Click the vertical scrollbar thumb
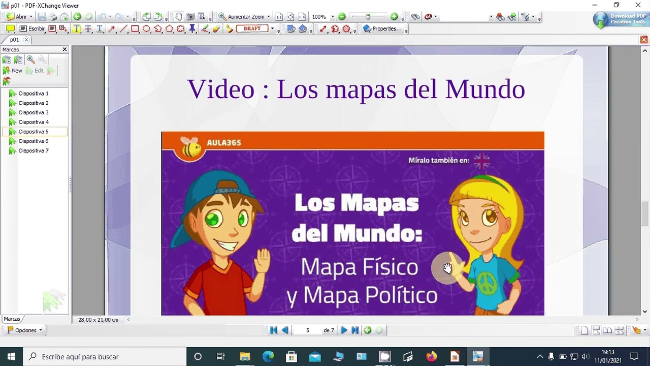Screen dimensions: 650x366 click(x=645, y=213)
